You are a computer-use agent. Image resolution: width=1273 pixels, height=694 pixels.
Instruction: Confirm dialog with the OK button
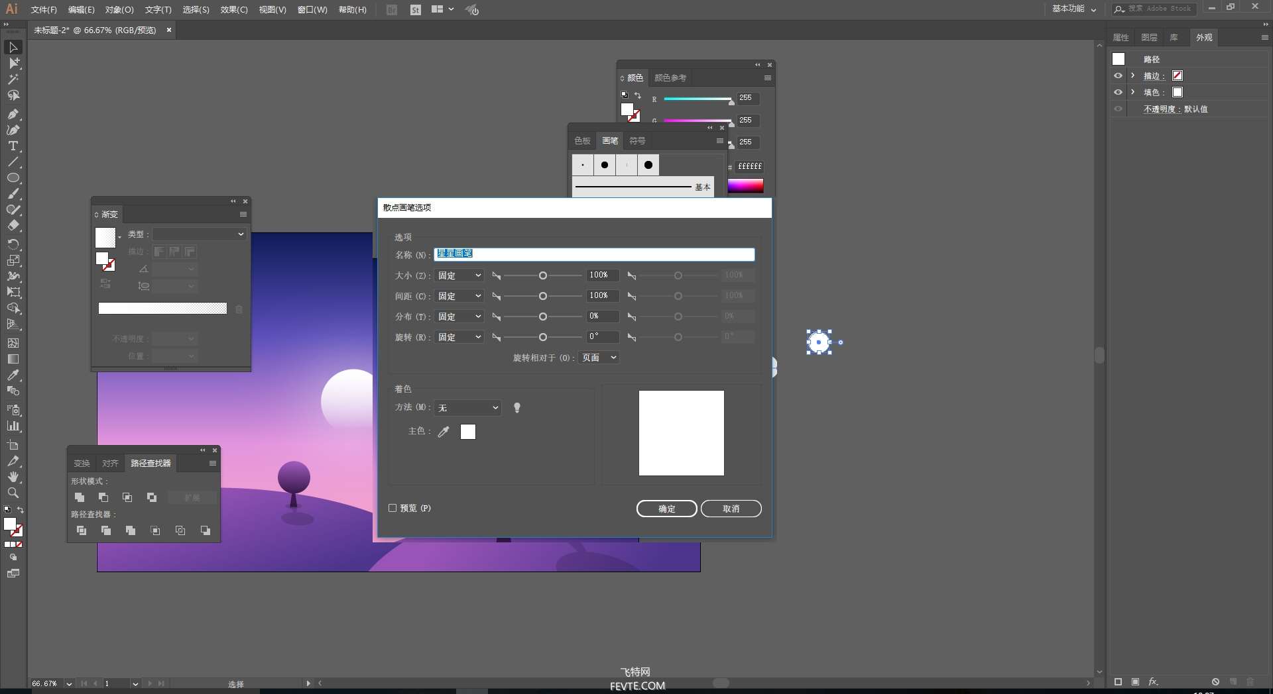(667, 509)
